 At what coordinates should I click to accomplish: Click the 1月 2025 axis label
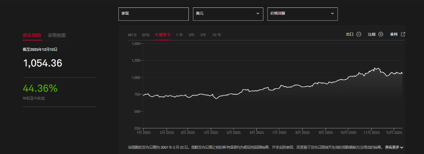coord(143,133)
